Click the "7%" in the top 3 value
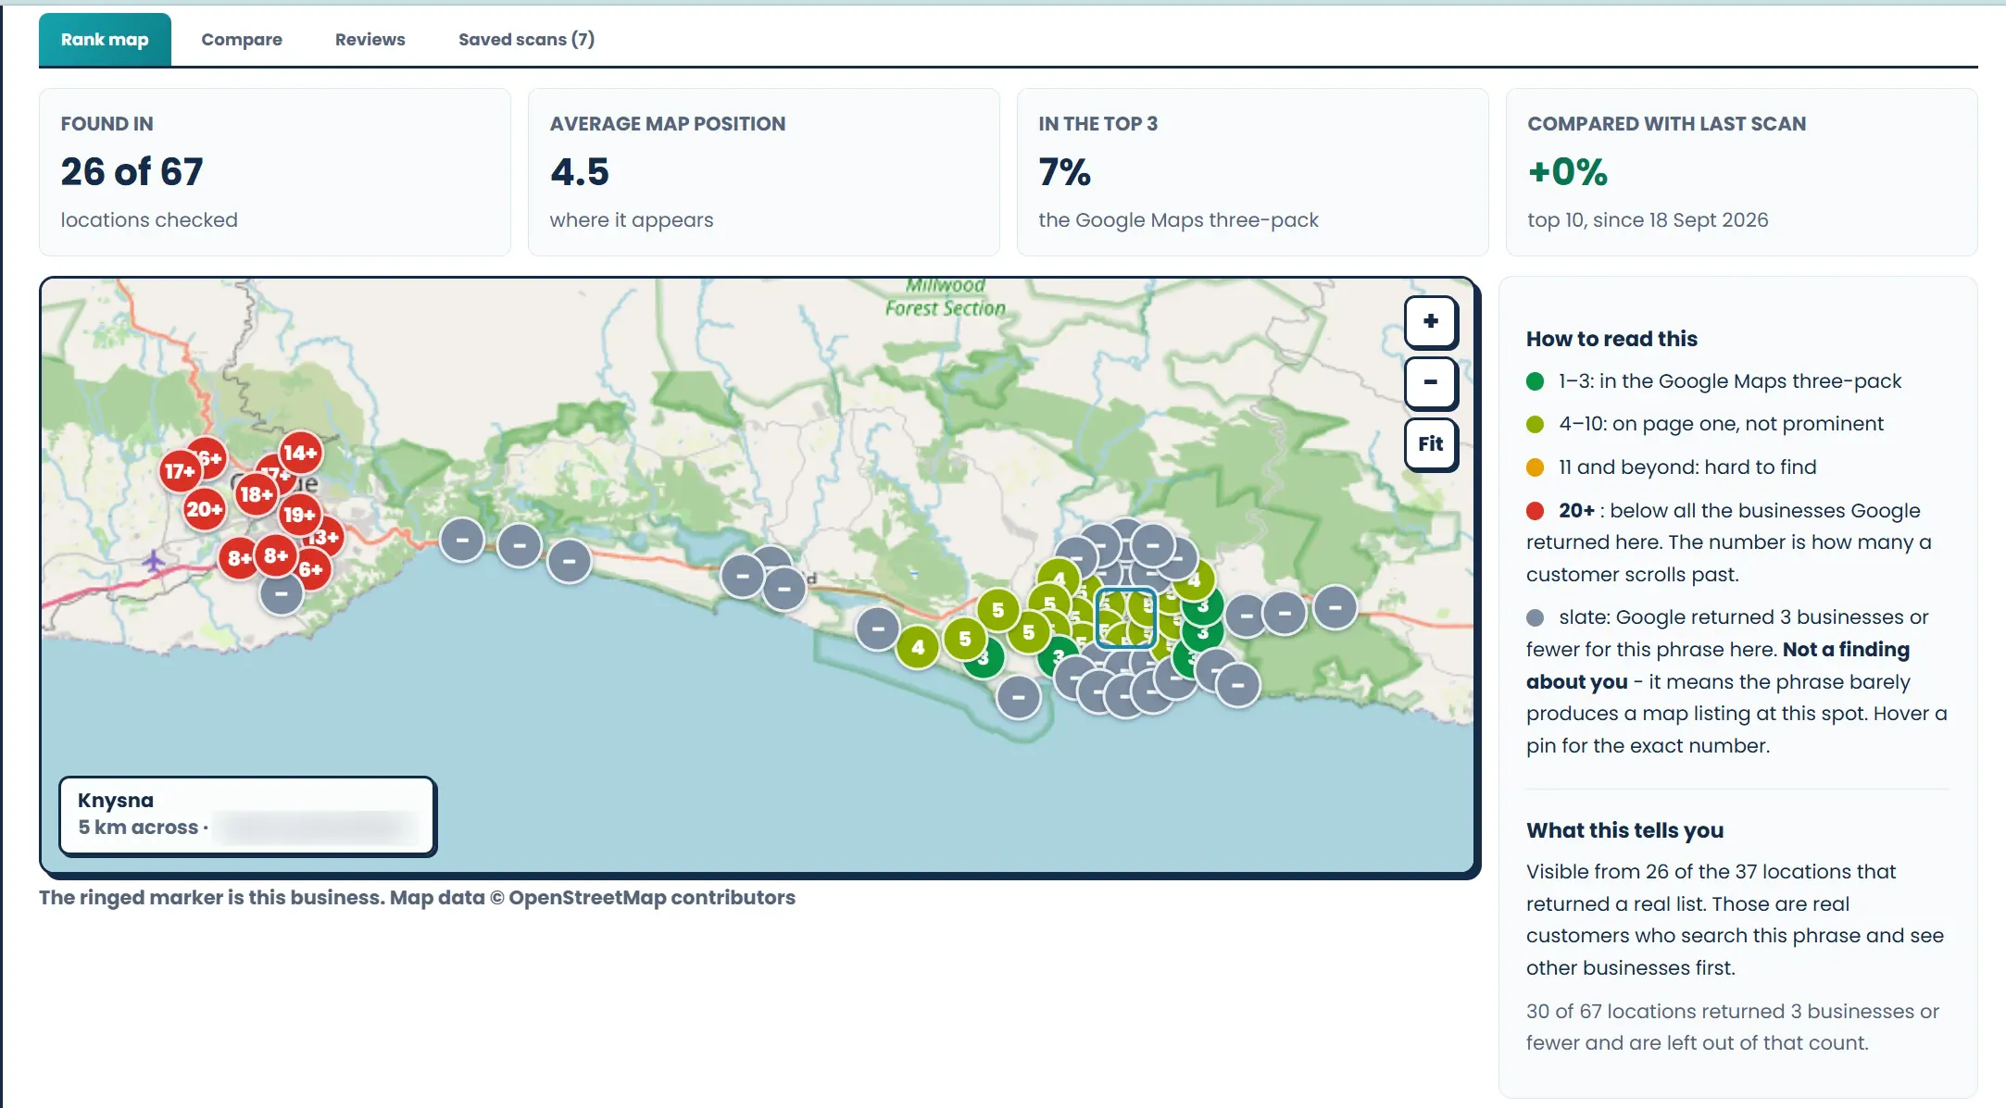The width and height of the screenshot is (2006, 1108). [x=1065, y=172]
